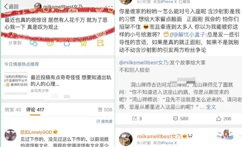
Task: Open milksmelllbest女乃 avatar in lower post
Action: [126, 139]
